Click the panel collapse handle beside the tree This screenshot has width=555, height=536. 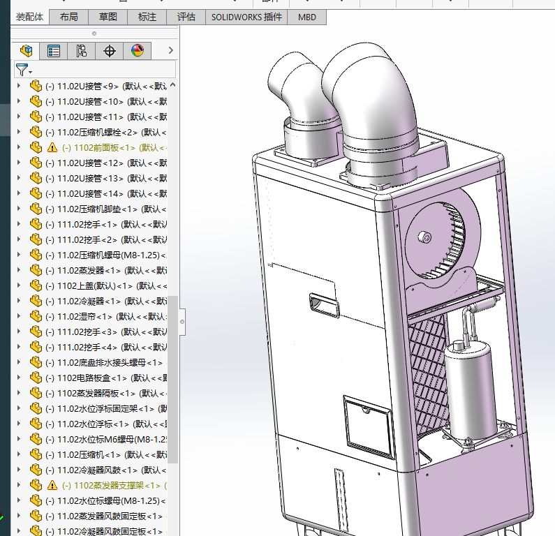[x=182, y=322]
